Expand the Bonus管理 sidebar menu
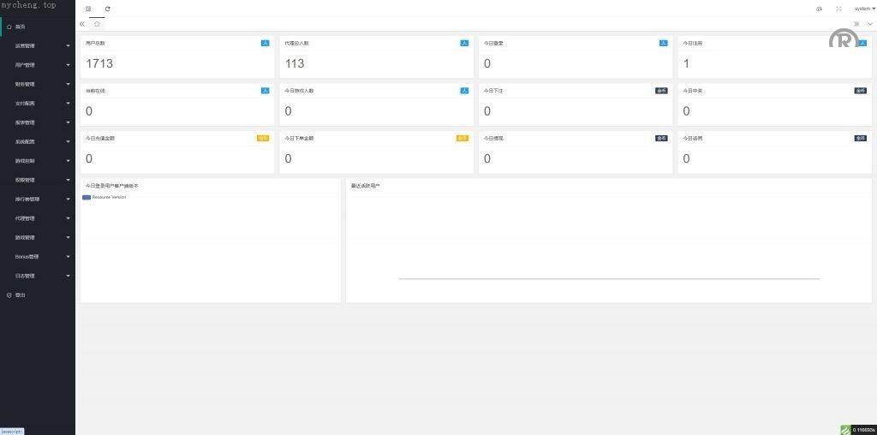The height and width of the screenshot is (435, 877). pyautogui.click(x=38, y=257)
